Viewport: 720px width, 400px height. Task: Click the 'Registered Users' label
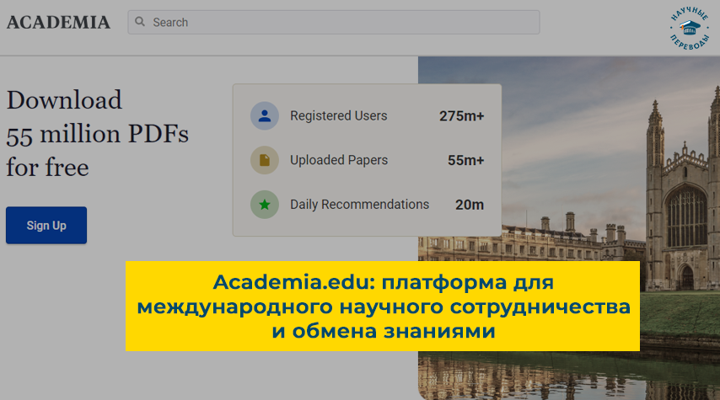click(338, 115)
